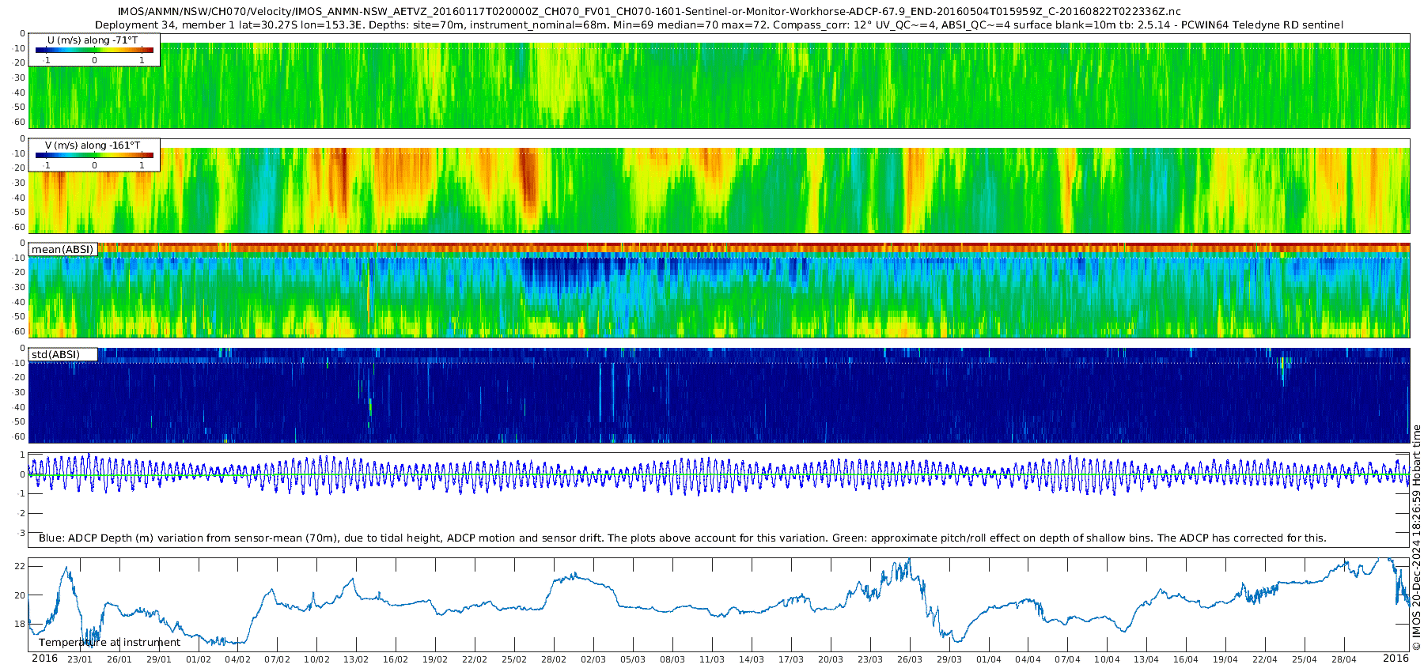Click the Deployment 34 metadata line
1424x672 pixels.
[718, 25]
